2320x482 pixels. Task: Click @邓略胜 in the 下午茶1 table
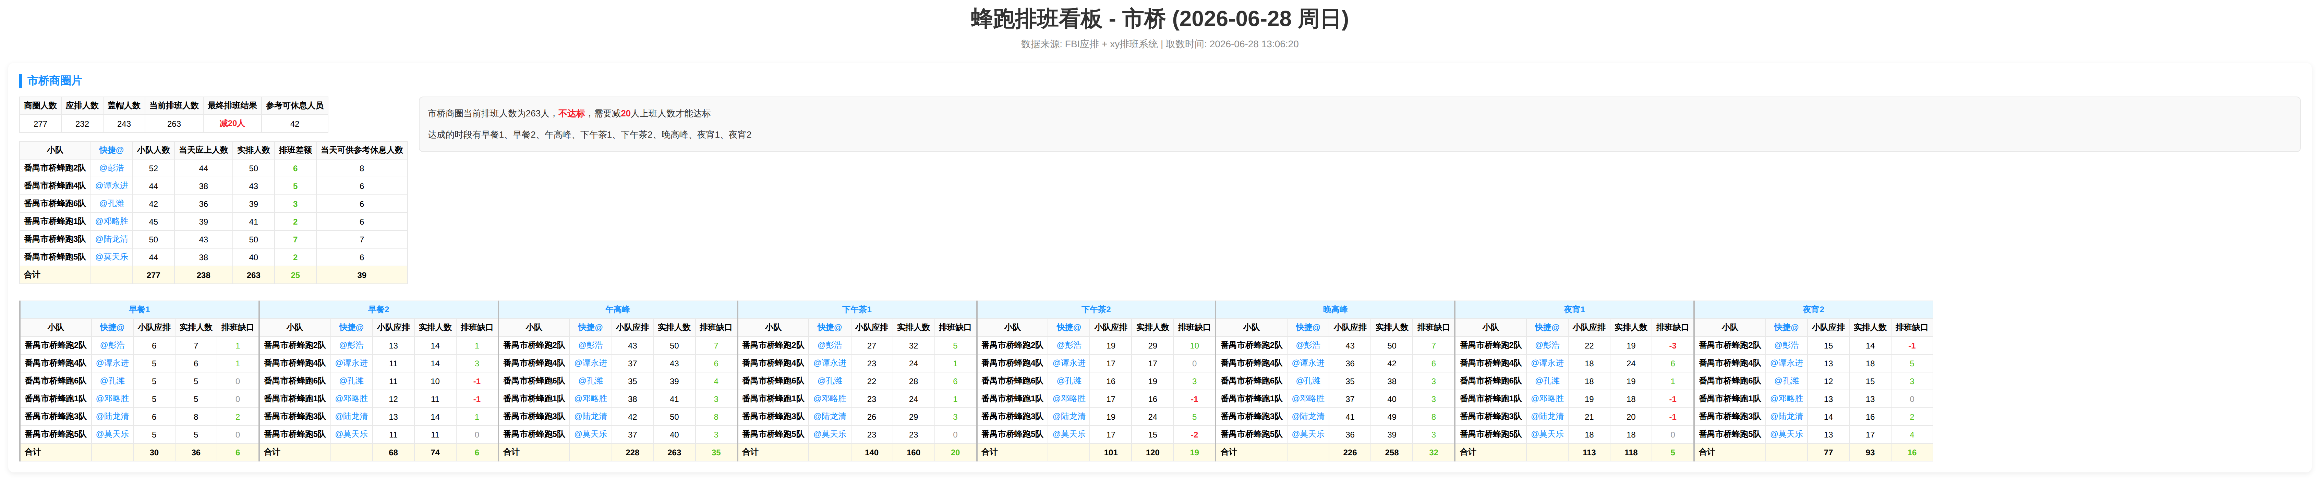tap(830, 398)
